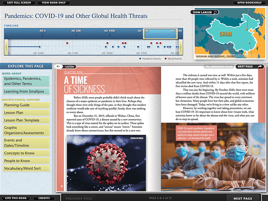Click the pink pandemic definition caption box

pos(196,133)
